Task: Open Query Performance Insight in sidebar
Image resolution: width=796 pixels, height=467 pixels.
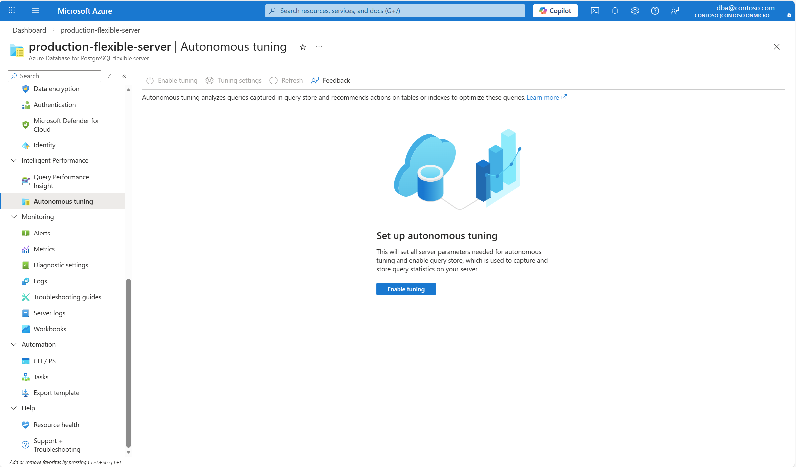Action: [x=61, y=181]
